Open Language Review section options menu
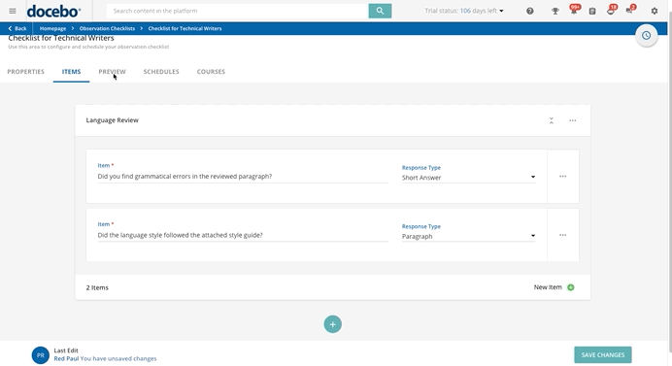The width and height of the screenshot is (672, 366). [x=573, y=120]
